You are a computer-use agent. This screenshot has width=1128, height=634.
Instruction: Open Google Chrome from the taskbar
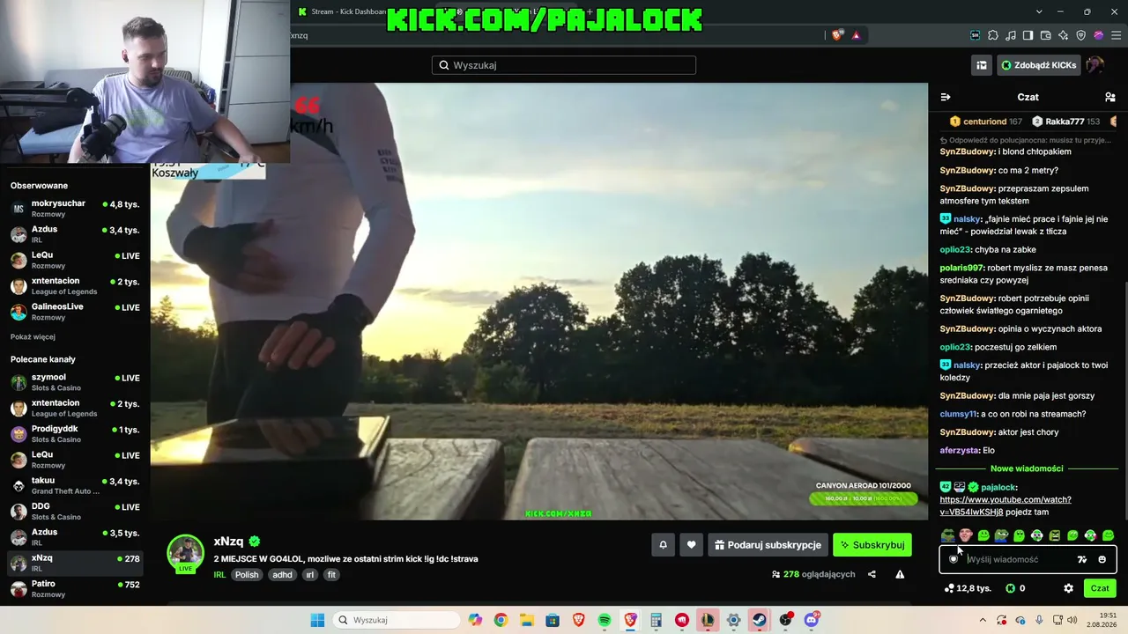click(x=501, y=620)
